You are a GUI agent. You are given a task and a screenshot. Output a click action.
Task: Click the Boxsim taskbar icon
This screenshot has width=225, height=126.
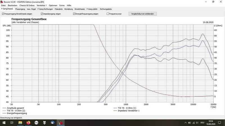pyautogui.click(x=60, y=122)
